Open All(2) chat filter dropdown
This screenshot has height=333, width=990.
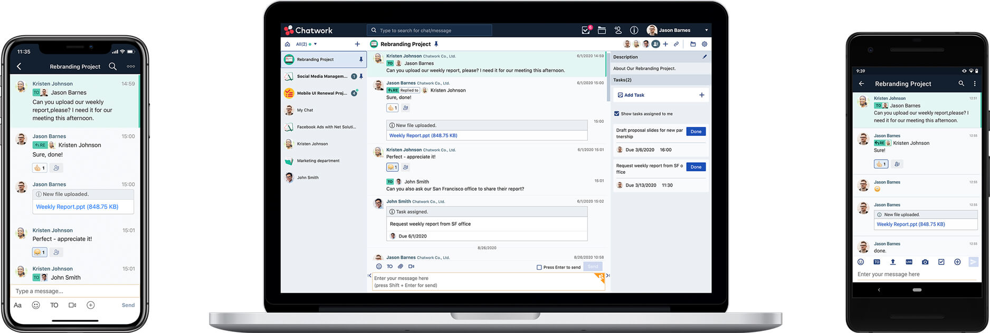(306, 44)
